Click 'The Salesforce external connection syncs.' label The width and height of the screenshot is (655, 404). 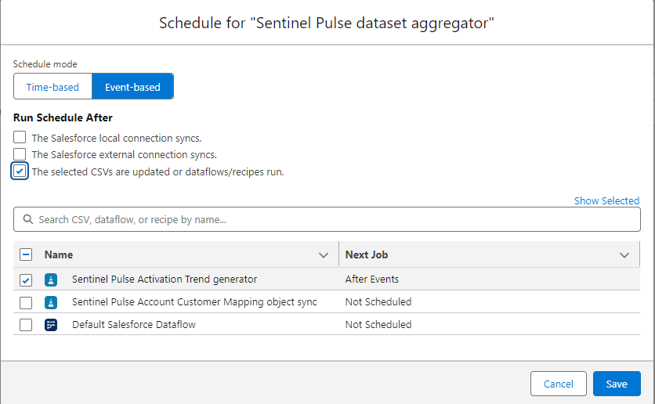(124, 155)
